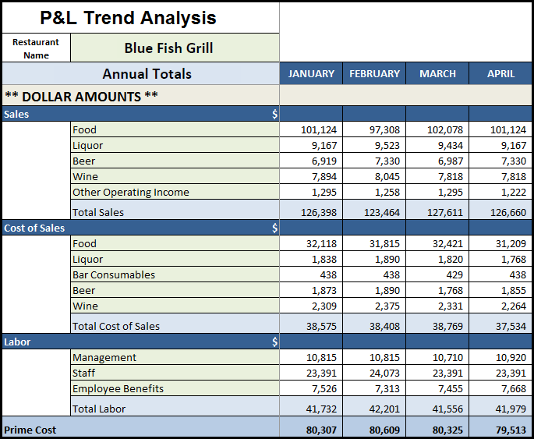534x439 pixels.
Task: Select the Cost of Sales section header
Action: pyautogui.click(x=140, y=228)
